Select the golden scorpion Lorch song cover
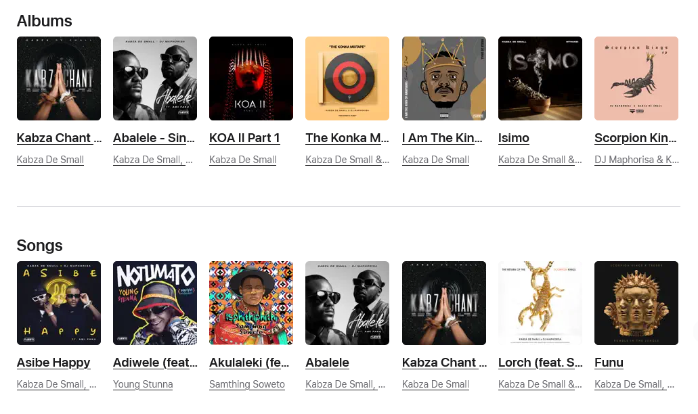 (x=540, y=303)
